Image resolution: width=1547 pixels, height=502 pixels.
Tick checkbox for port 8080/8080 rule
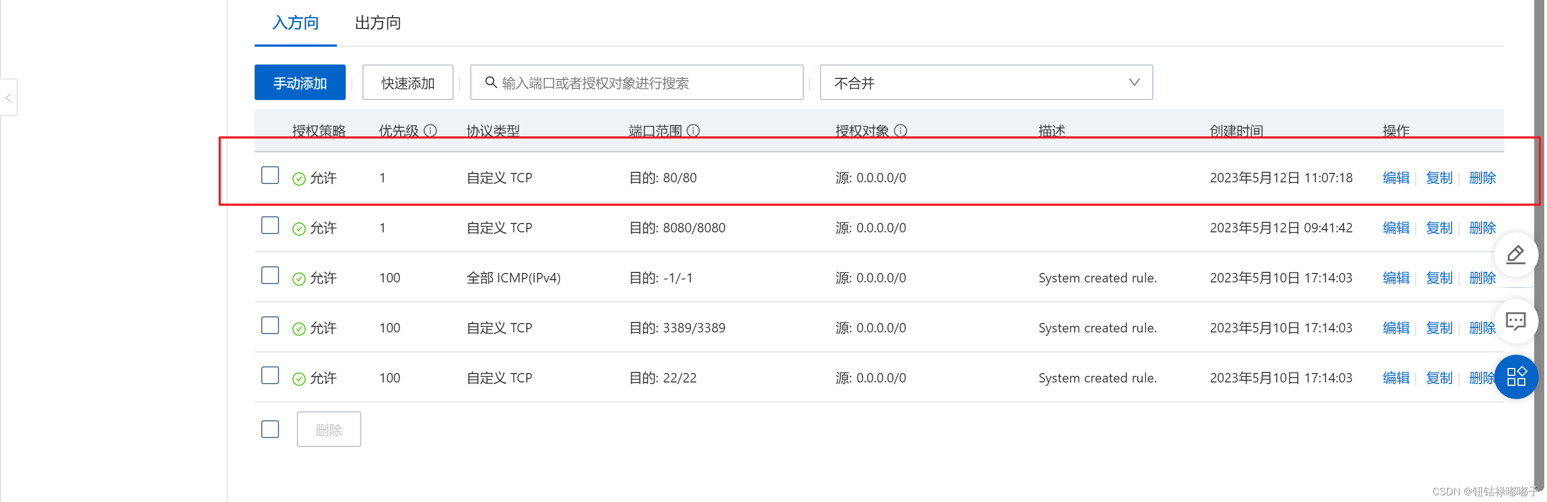[x=270, y=225]
